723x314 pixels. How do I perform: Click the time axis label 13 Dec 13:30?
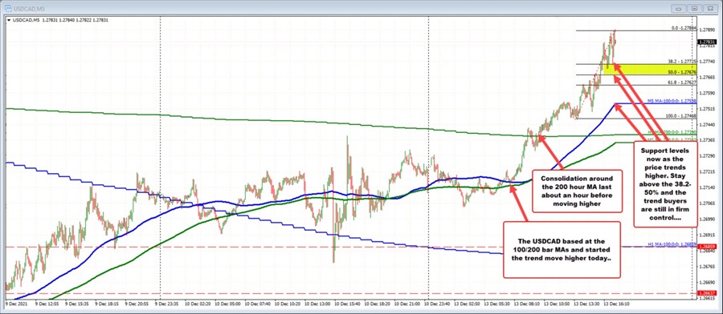point(586,304)
